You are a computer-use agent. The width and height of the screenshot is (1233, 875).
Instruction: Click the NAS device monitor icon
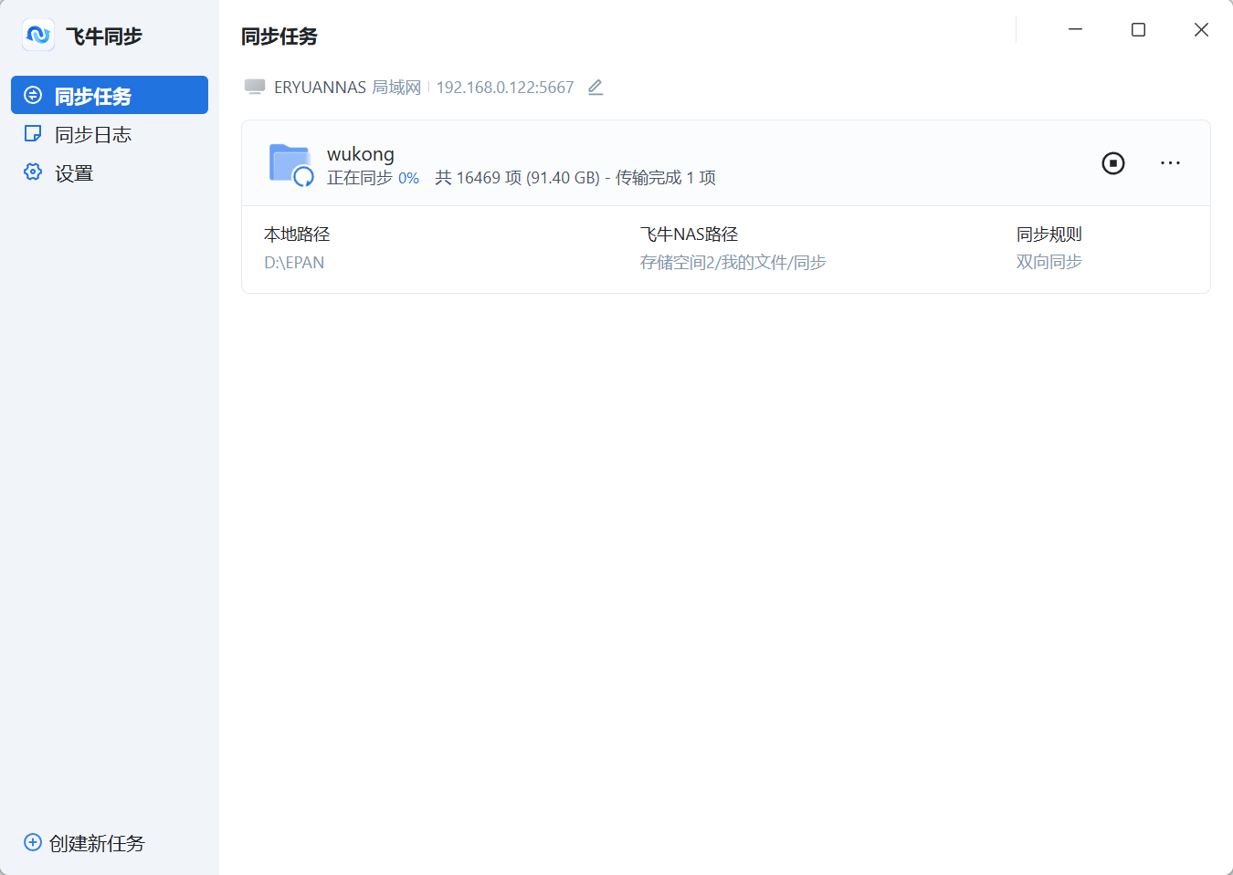click(x=255, y=87)
